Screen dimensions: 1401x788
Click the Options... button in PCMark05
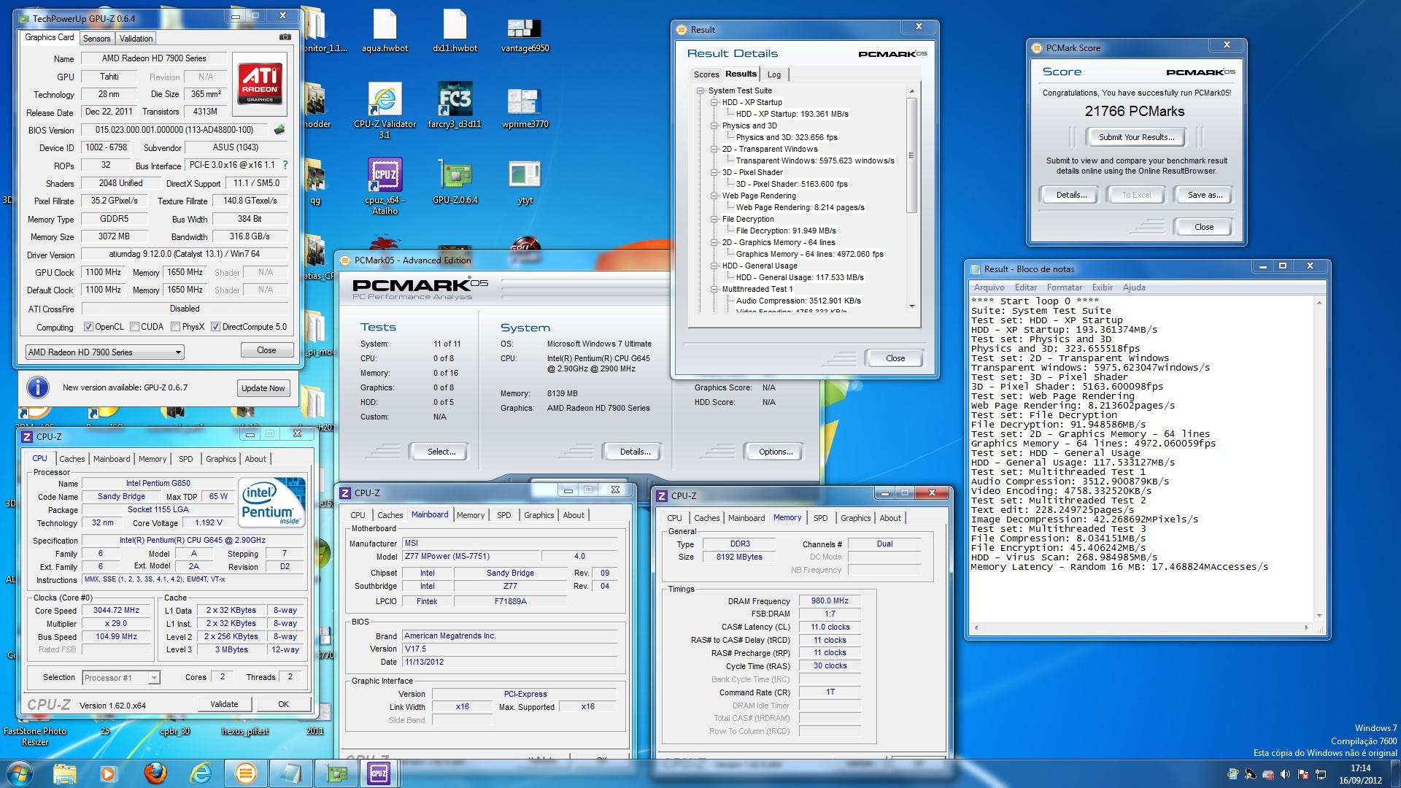pos(776,452)
